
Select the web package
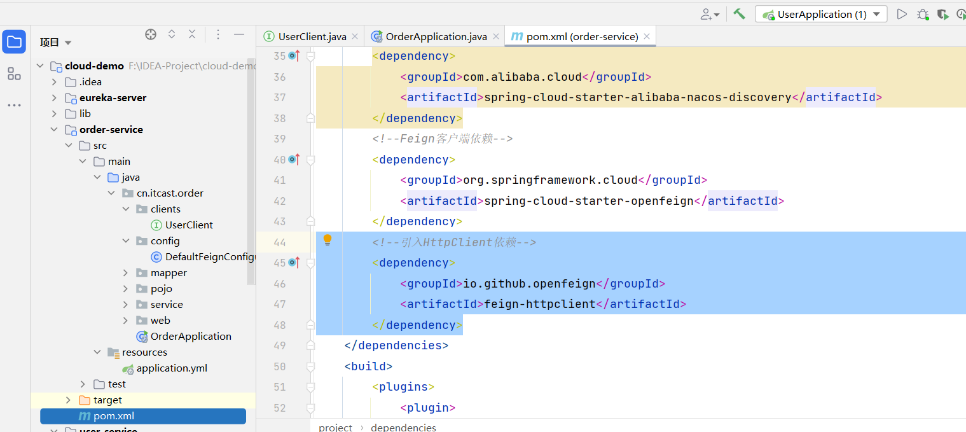click(x=160, y=321)
